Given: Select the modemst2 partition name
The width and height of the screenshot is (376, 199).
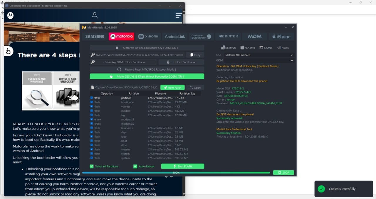Looking at the screenshot, I should pyautogui.click(x=127, y=124).
